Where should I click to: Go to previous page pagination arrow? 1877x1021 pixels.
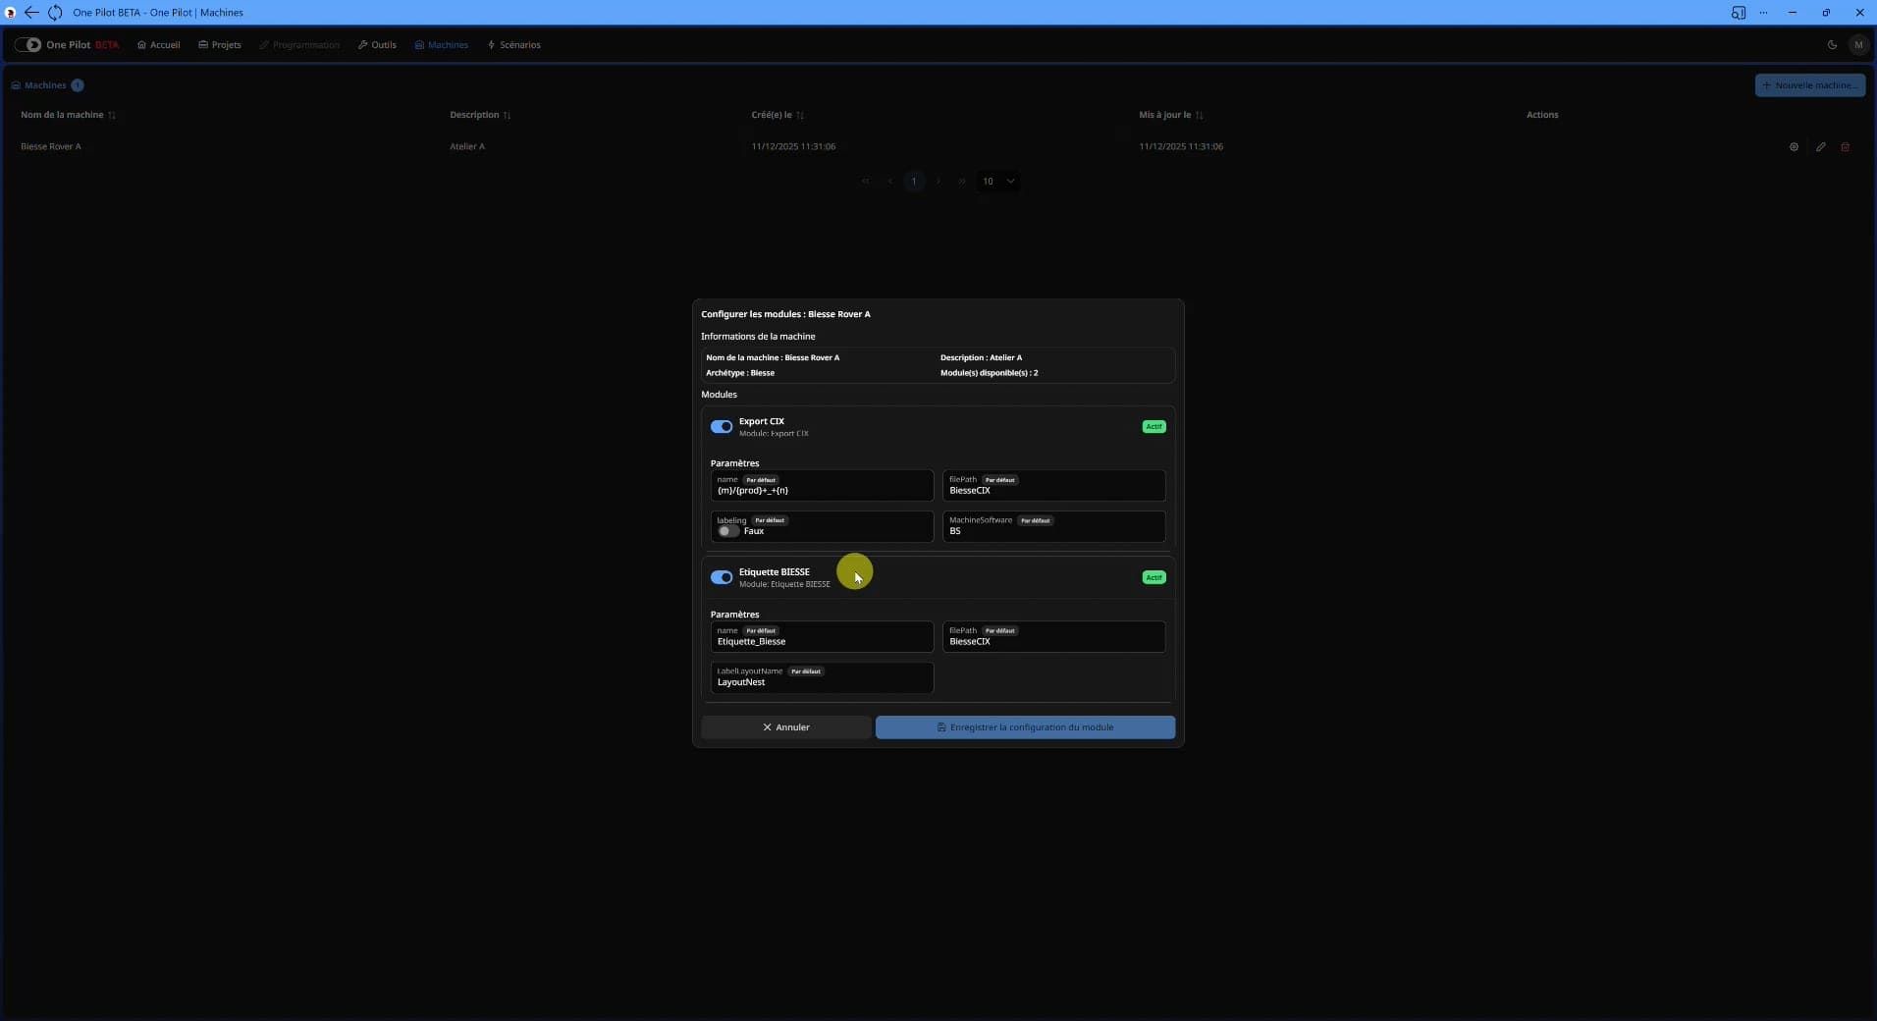coord(889,181)
